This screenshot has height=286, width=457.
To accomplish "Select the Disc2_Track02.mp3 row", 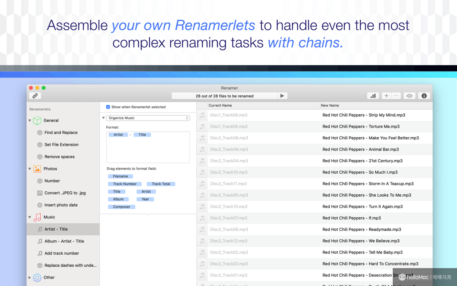I will pos(315,252).
